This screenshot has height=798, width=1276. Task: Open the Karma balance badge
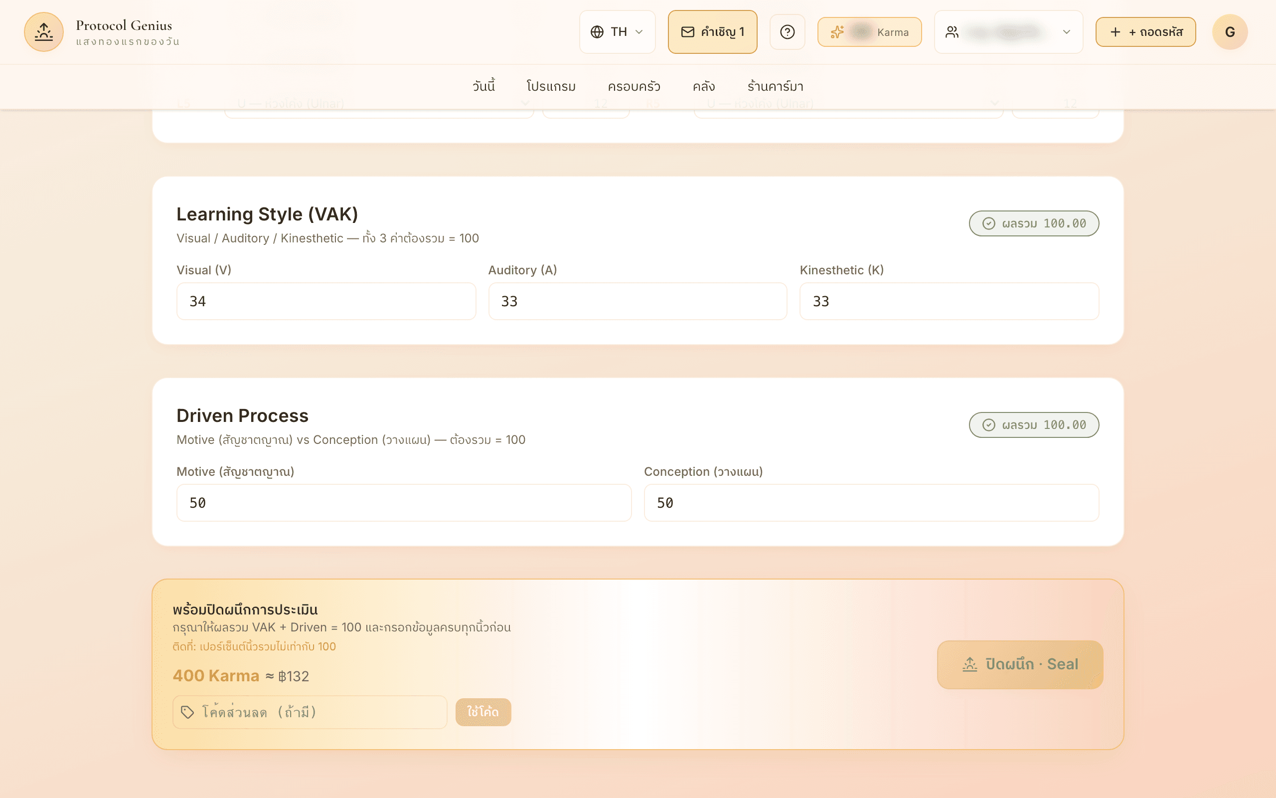coord(869,31)
